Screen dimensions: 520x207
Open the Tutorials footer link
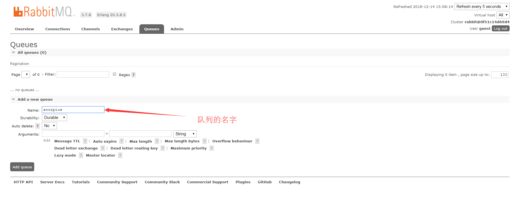coord(81,182)
